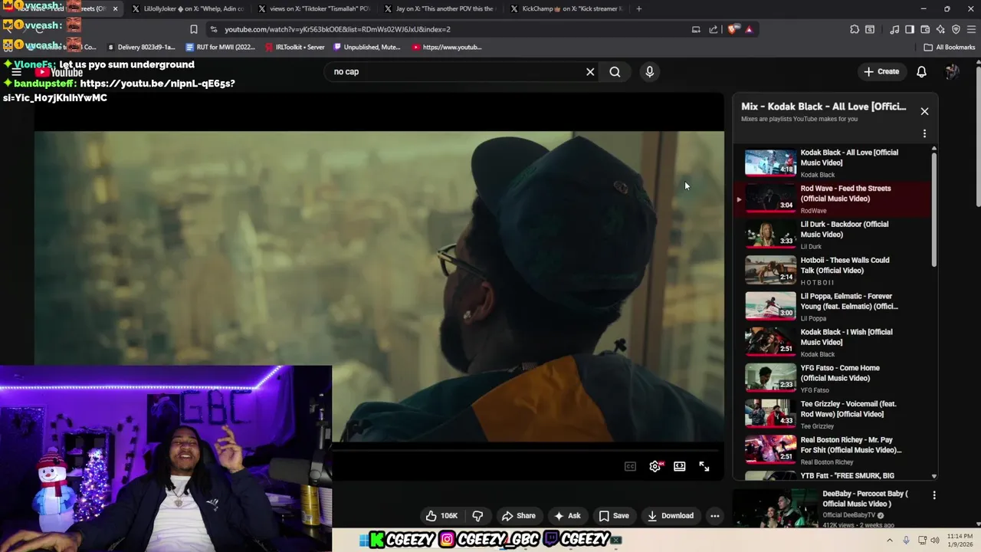
Task: Open Brave Wallet icon
Action: point(925,29)
